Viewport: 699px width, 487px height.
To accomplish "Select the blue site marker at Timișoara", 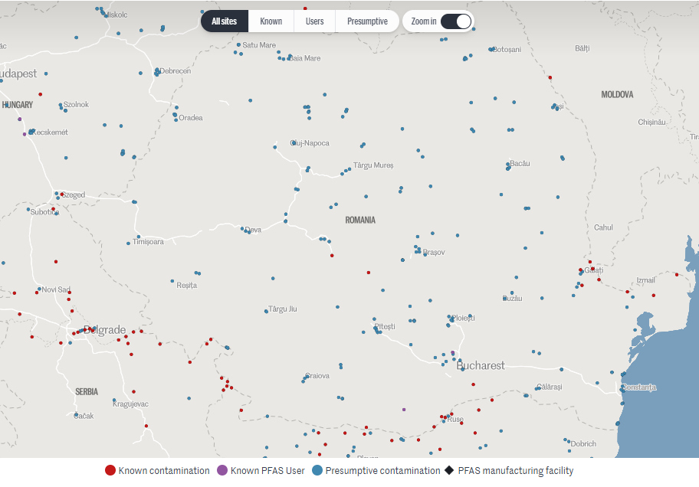I will pyautogui.click(x=128, y=243).
